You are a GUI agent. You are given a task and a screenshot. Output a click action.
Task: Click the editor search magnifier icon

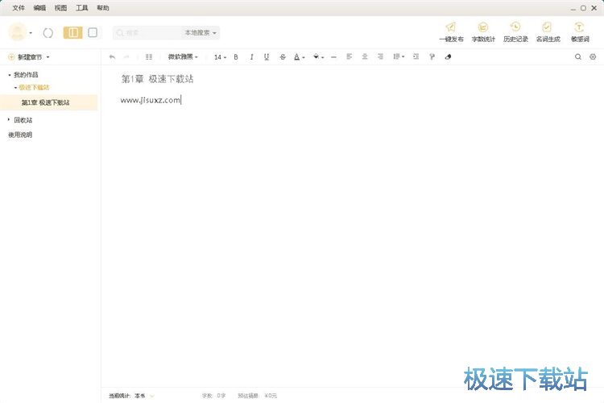point(577,56)
